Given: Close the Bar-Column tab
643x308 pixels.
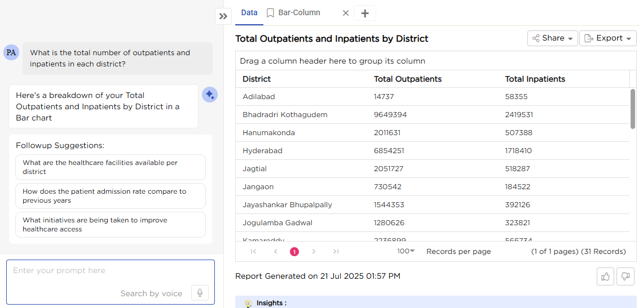Looking at the screenshot, I should point(346,13).
